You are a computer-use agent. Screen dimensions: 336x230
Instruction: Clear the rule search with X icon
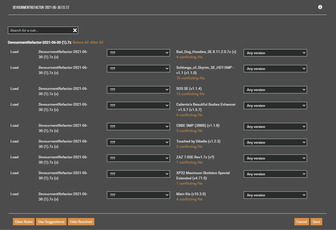pos(75,30)
